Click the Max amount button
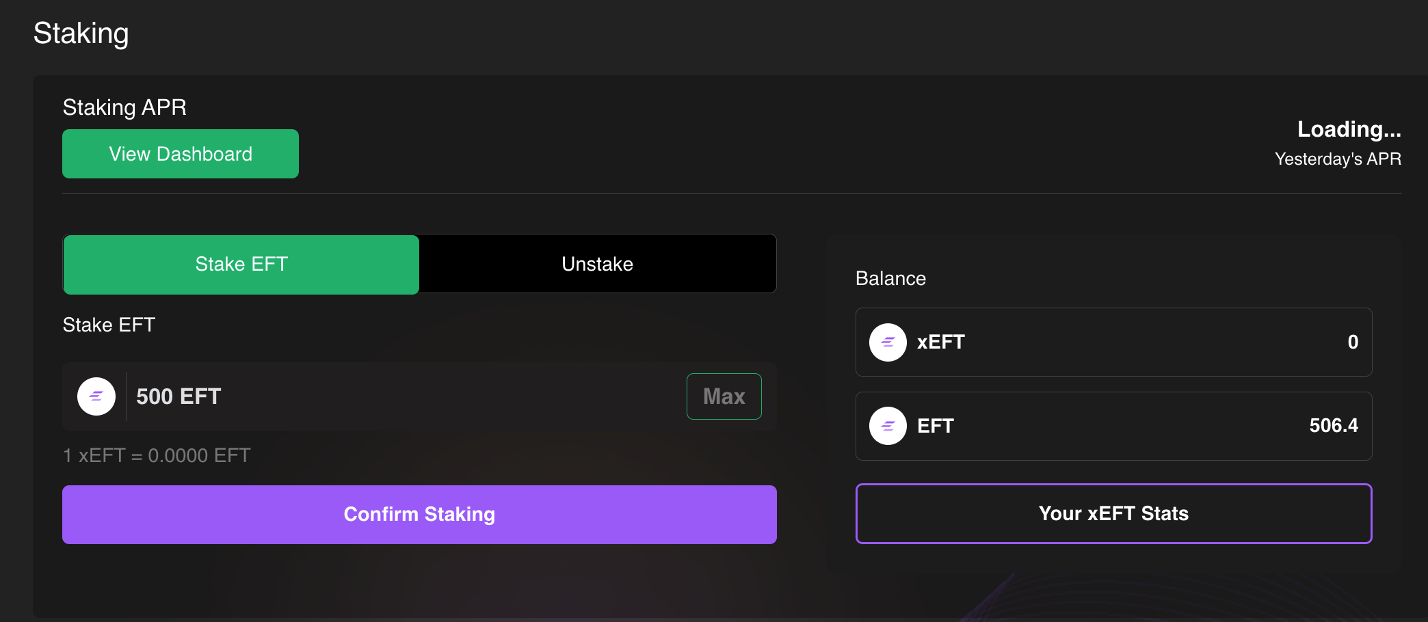The width and height of the screenshot is (1428, 622). pos(724,396)
